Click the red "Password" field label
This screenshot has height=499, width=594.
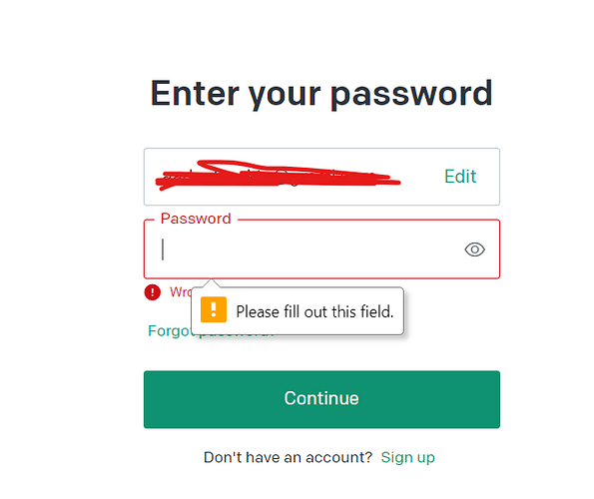(196, 219)
